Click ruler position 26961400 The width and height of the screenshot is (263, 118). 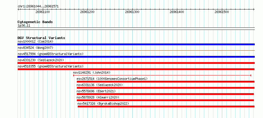177,12
